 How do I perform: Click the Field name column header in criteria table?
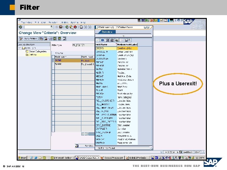[68, 57]
